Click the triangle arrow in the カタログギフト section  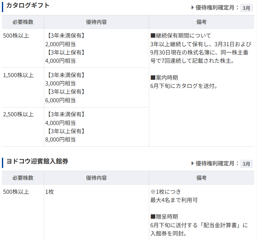(x=192, y=7)
